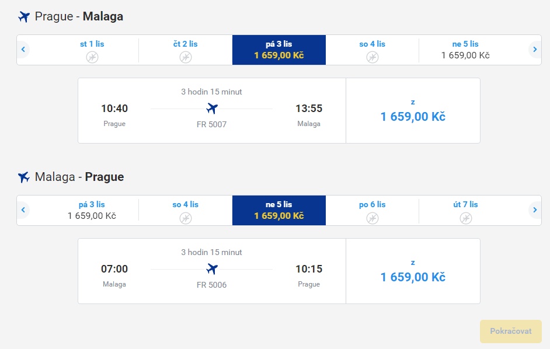Click no-flight icon under čt 2 lis
This screenshot has width=550, height=349.
pyautogui.click(x=186, y=57)
